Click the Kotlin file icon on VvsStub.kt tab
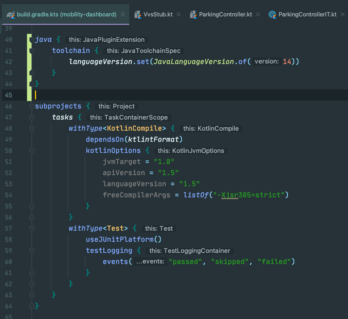Screen dimensions: 348x319 [138, 15]
